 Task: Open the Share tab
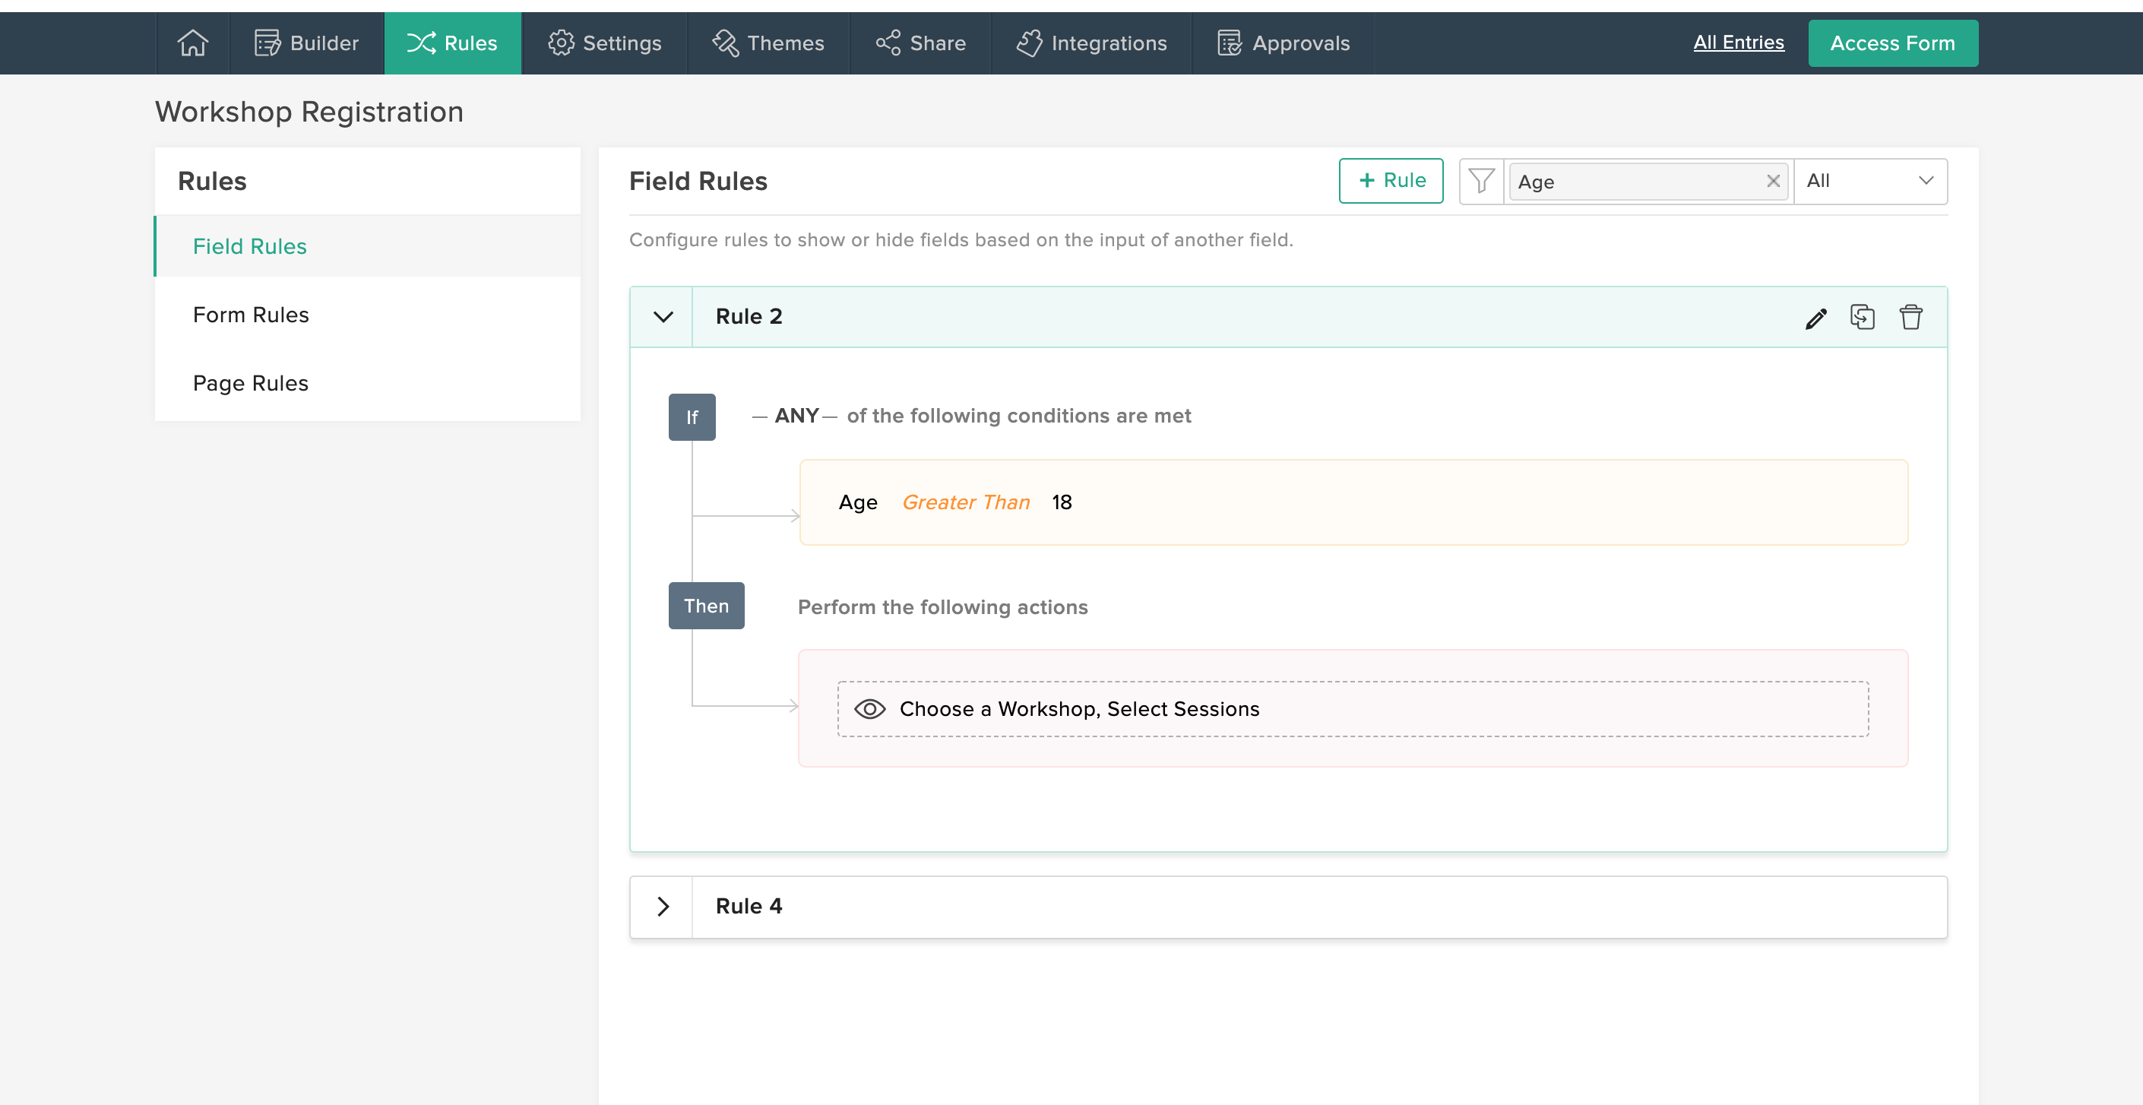click(x=920, y=43)
